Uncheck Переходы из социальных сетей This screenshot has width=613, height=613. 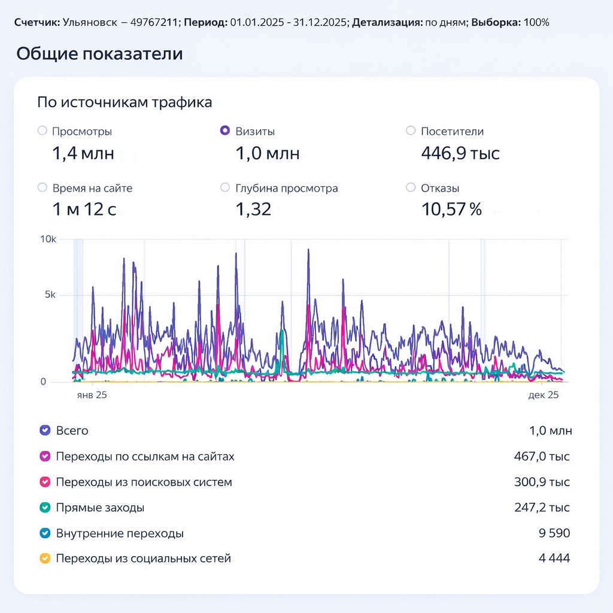(x=44, y=559)
